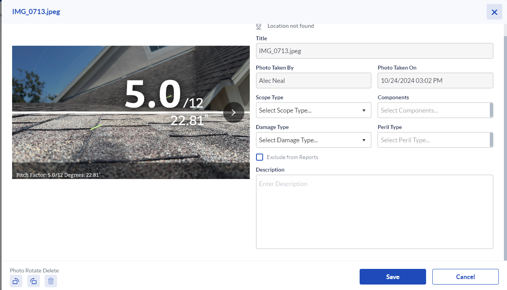Toggle Exclude from Reports checkbox
The width and height of the screenshot is (507, 290).
[x=259, y=157]
